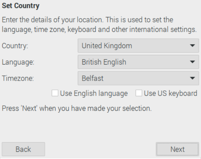Click the 'Language:' field label

[18, 62]
